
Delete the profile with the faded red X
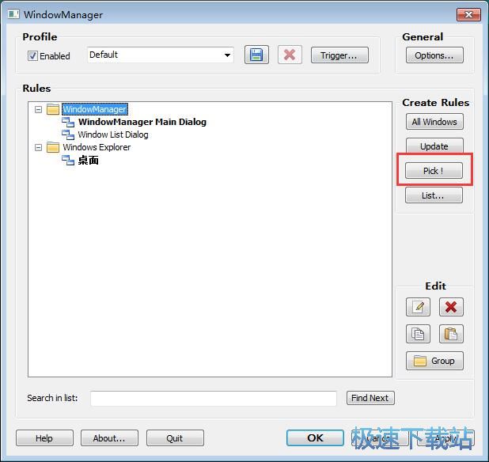290,55
